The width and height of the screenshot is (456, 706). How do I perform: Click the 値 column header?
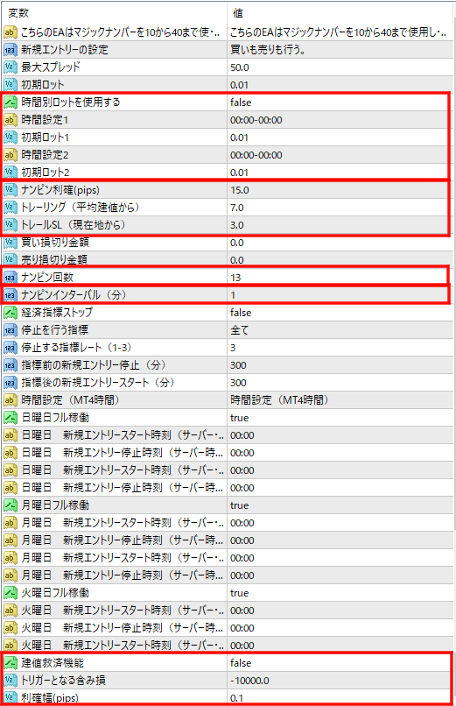pos(238,13)
